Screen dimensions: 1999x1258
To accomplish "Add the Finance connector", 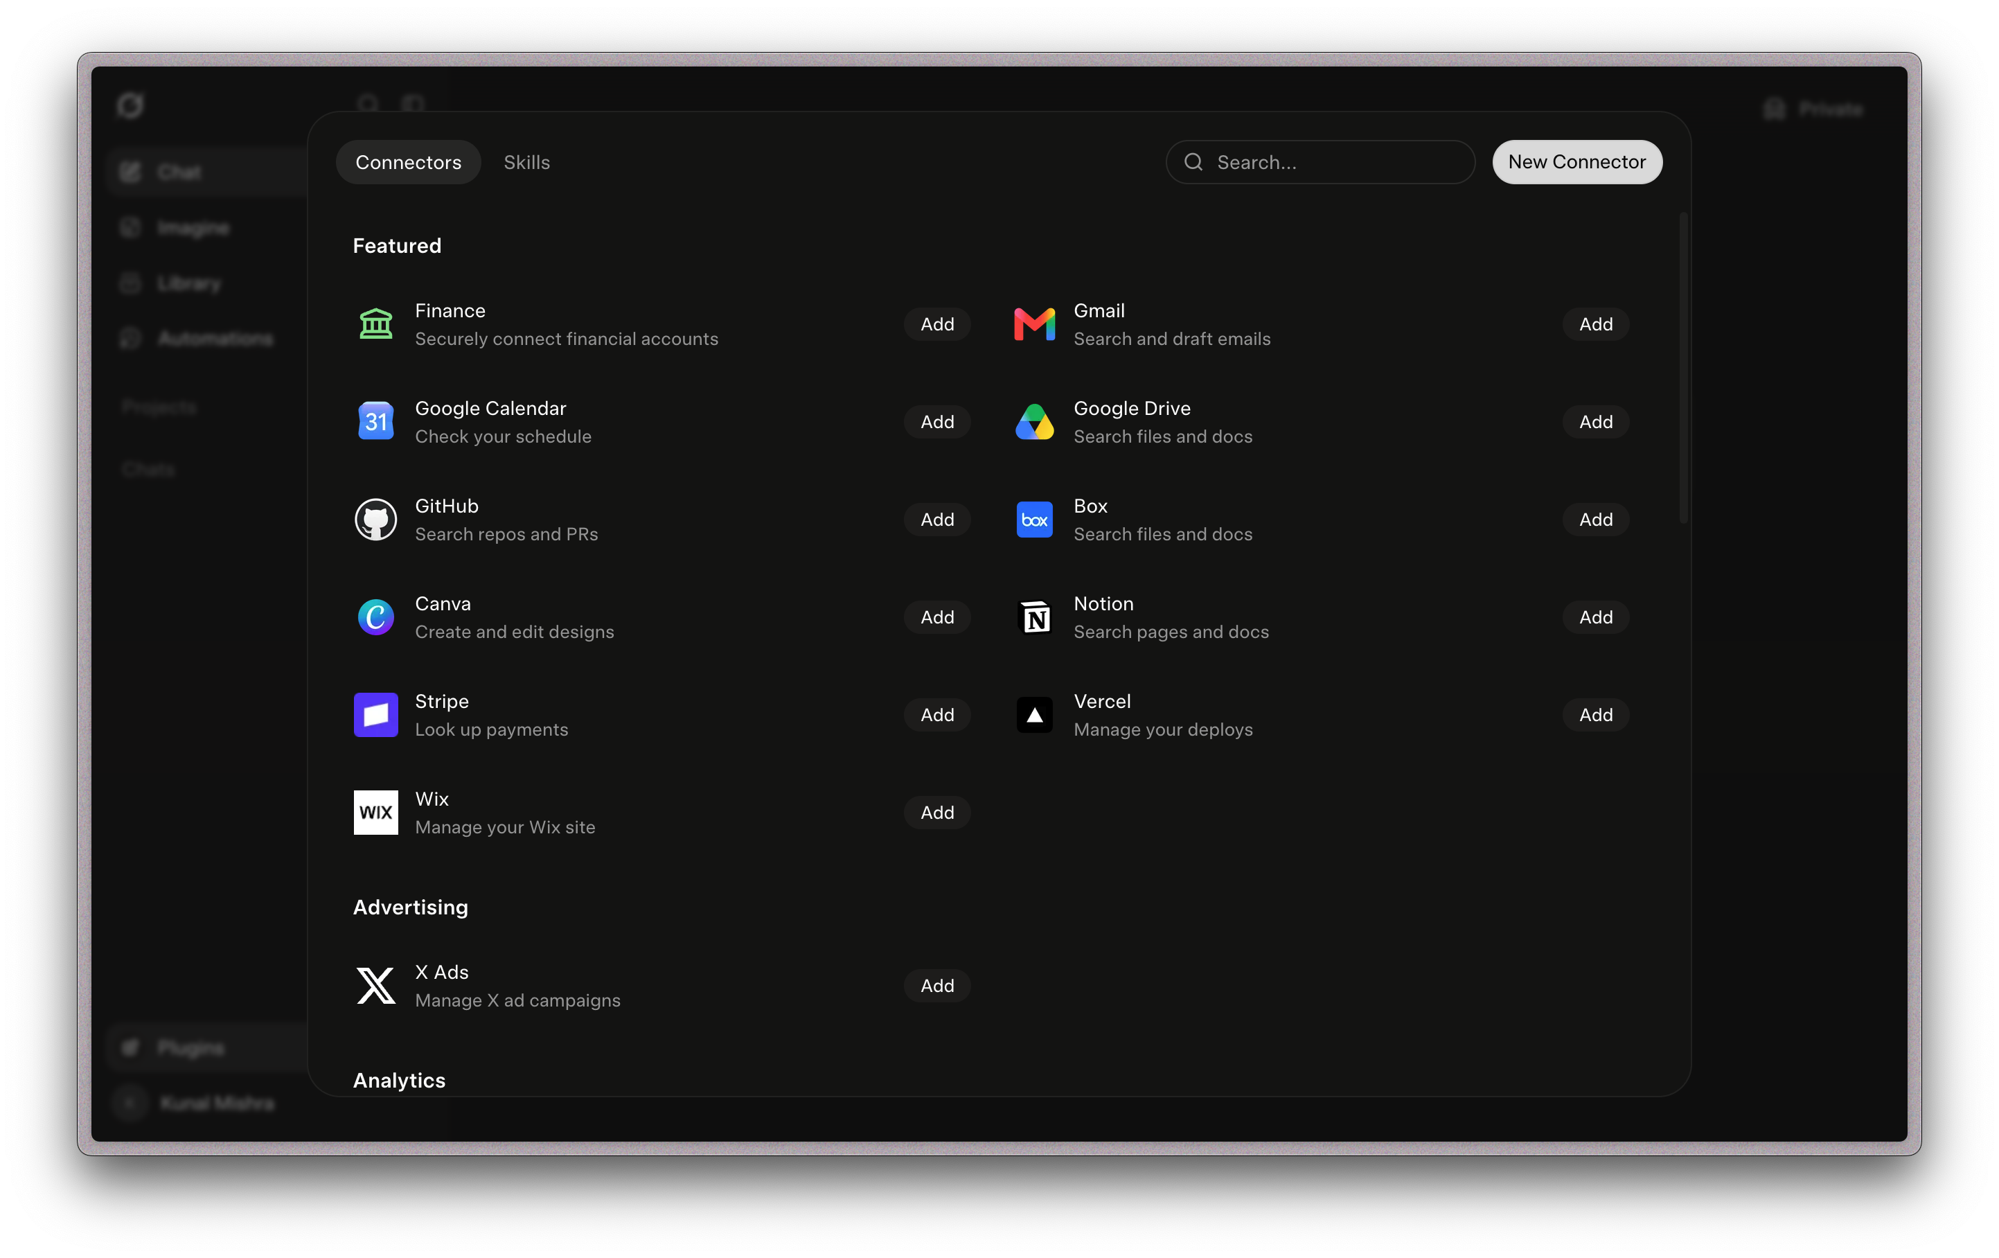I will tap(937, 324).
